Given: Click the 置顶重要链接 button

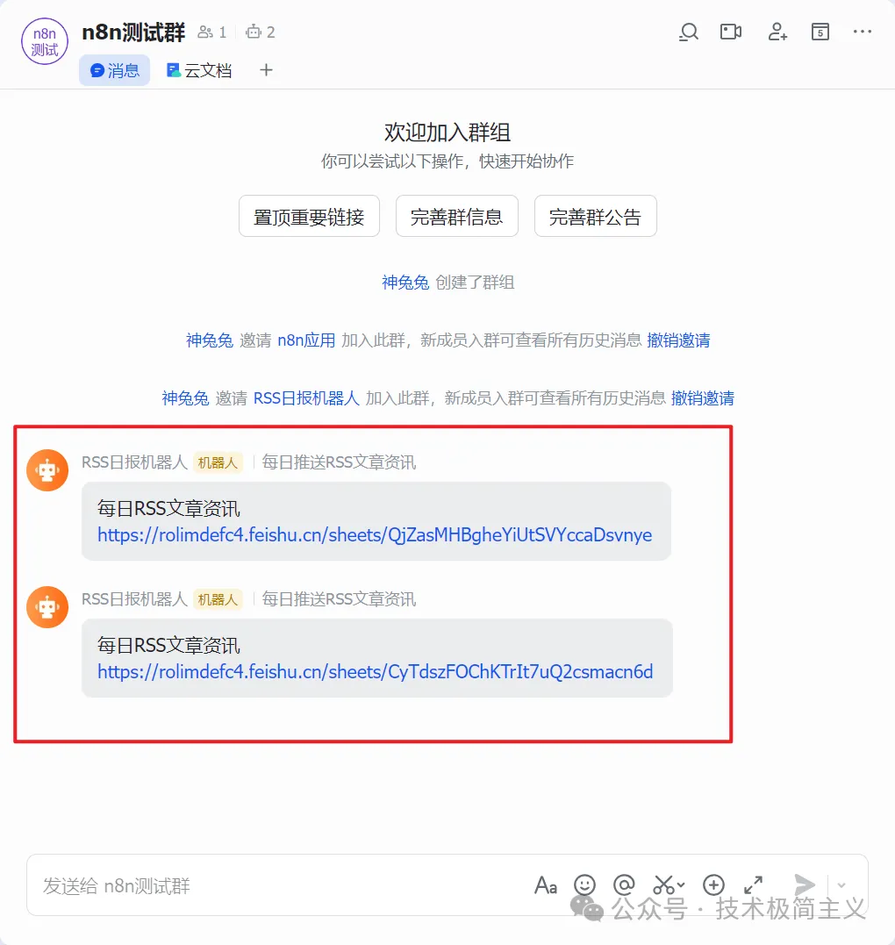Looking at the screenshot, I should [x=309, y=217].
